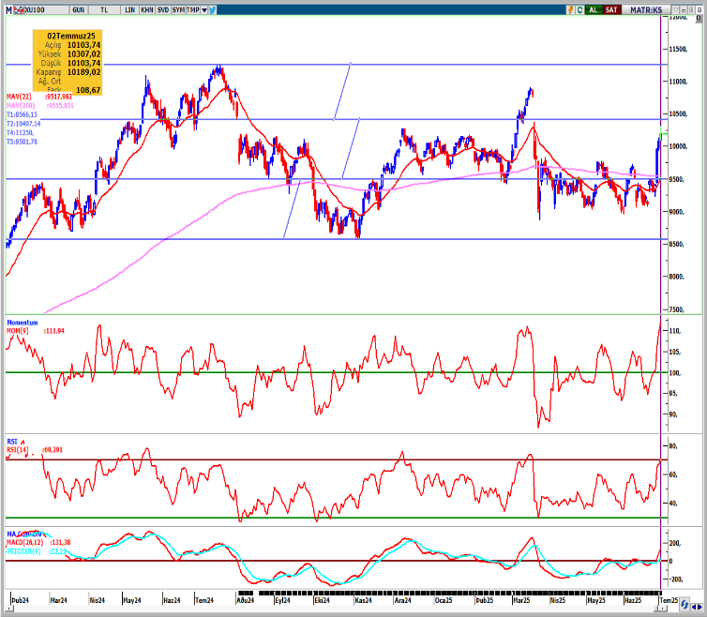The width and height of the screenshot is (707, 617).
Task: Click the Mar25 label on date axis
Action: pos(521,600)
